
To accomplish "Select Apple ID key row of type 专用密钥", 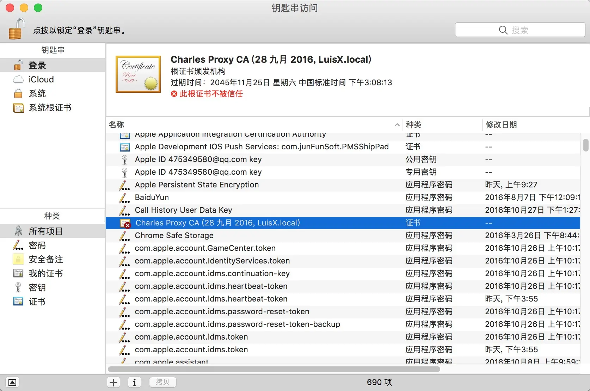I will [x=343, y=172].
